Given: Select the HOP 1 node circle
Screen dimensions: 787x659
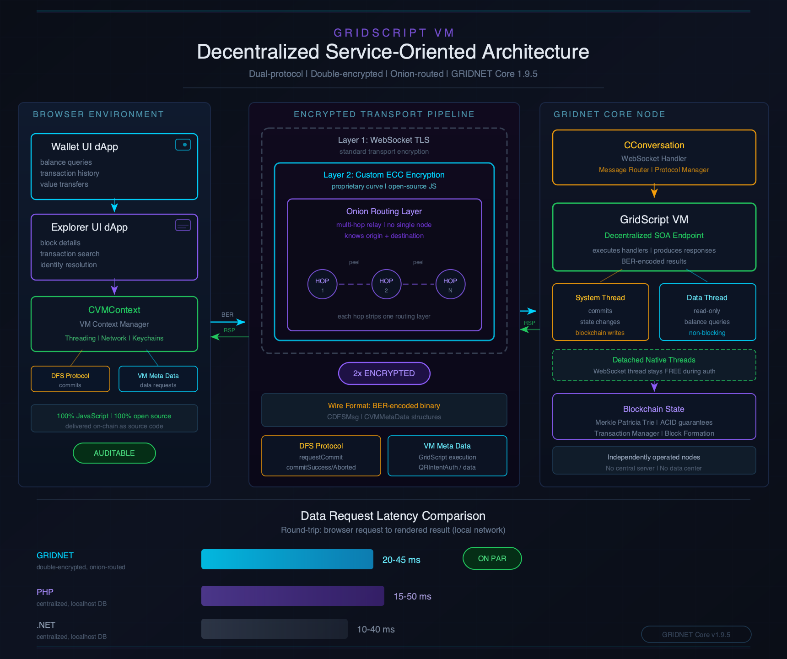Looking at the screenshot, I should [x=322, y=284].
